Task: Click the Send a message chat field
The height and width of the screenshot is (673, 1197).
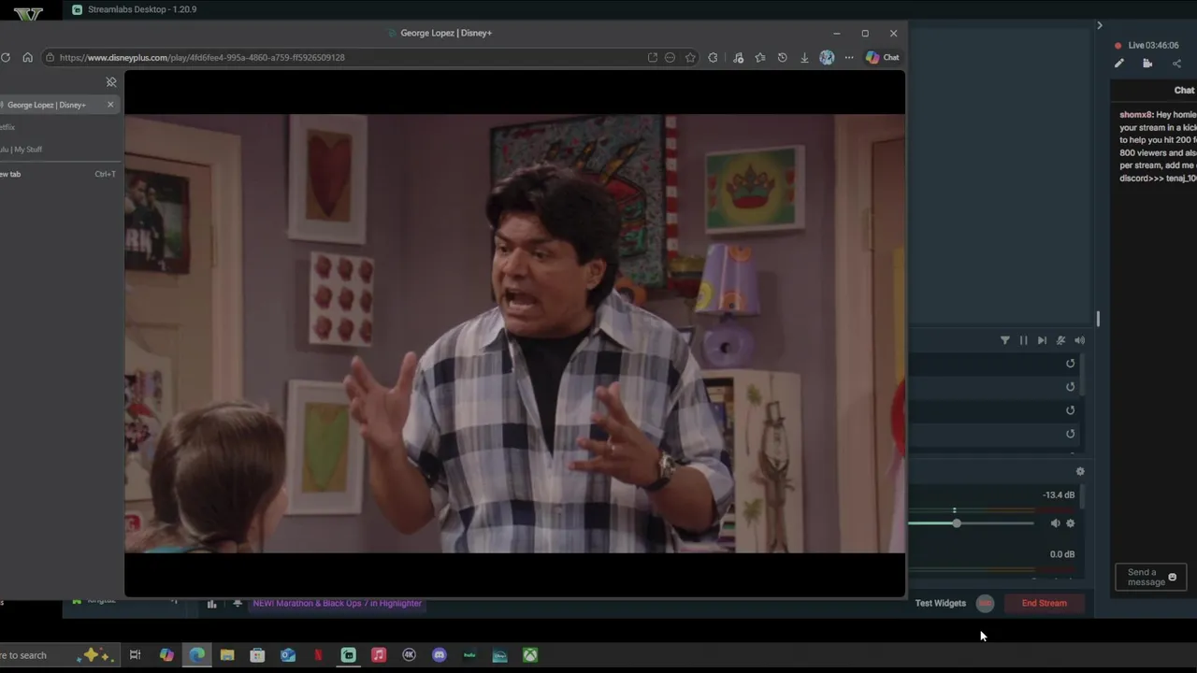Action: 1151,577
